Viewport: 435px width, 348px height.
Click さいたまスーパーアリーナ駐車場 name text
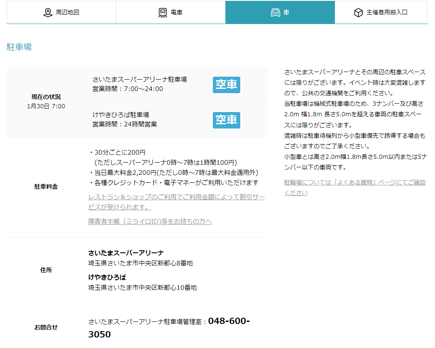[140, 80]
